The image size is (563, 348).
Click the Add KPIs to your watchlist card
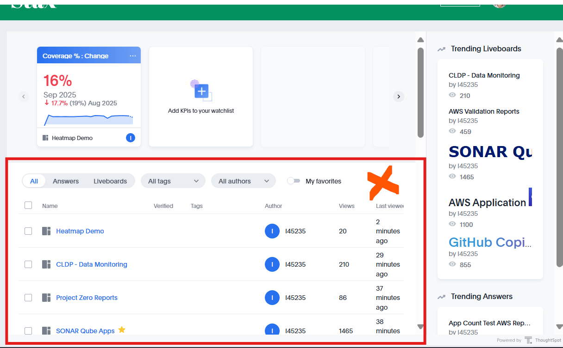tap(201, 97)
